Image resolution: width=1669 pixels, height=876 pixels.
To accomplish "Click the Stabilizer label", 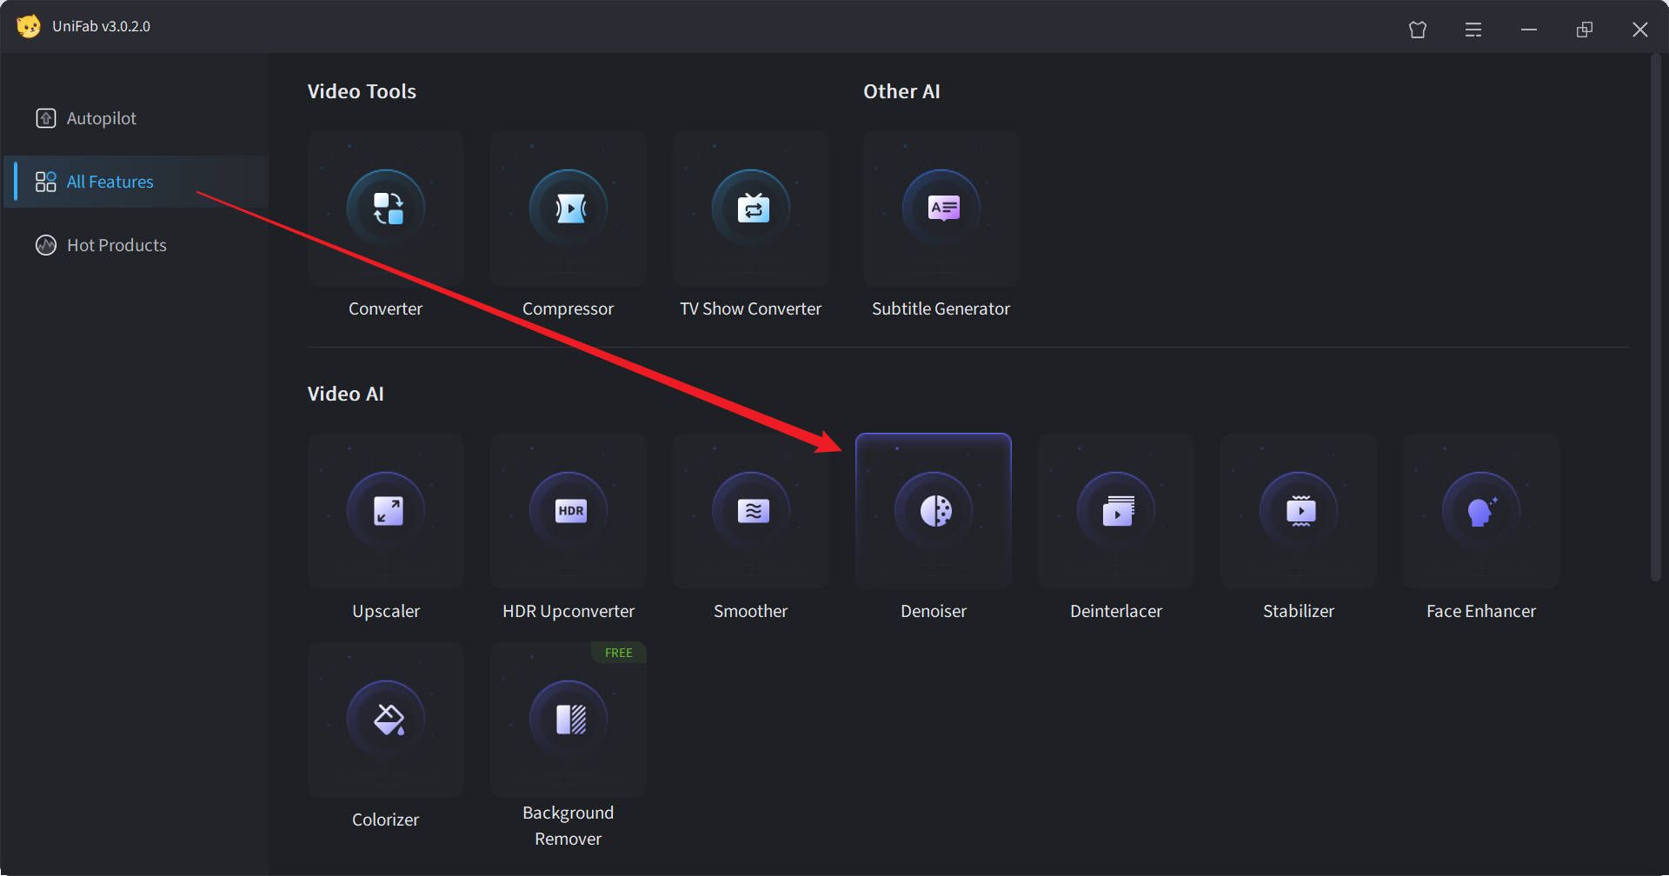I will pos(1299,611).
